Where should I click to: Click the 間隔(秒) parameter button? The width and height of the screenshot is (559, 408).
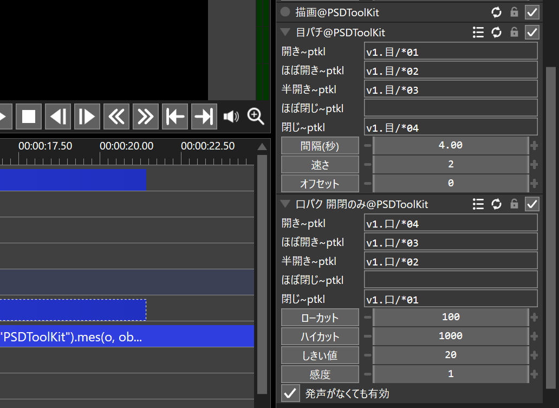(320, 146)
